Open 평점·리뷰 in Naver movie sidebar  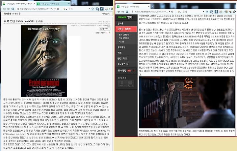122,58
